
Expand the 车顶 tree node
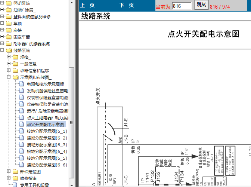(x=2, y=23)
